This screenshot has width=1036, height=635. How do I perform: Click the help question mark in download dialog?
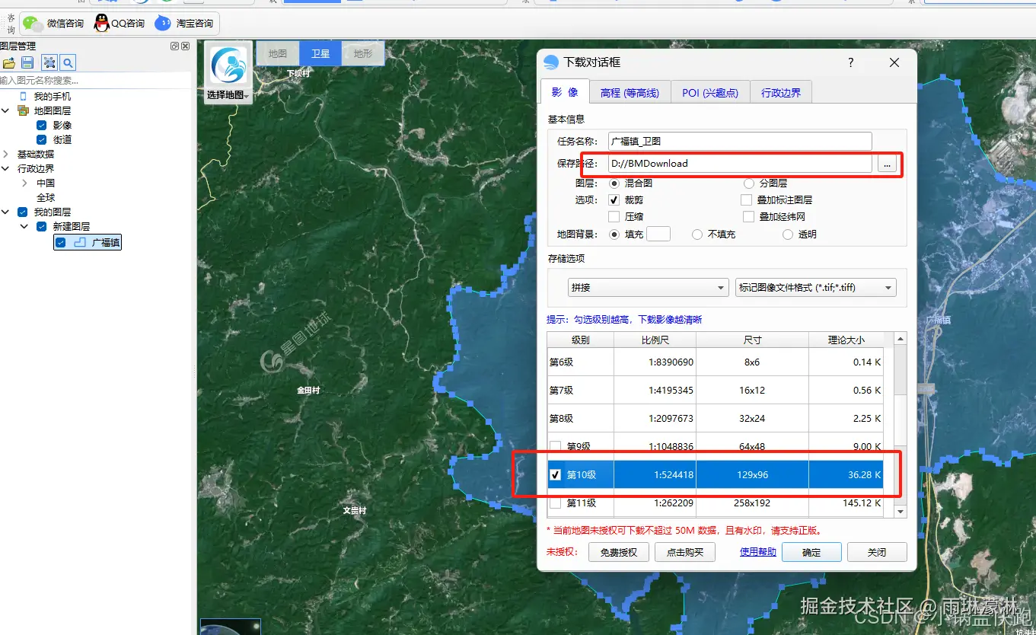pos(851,62)
